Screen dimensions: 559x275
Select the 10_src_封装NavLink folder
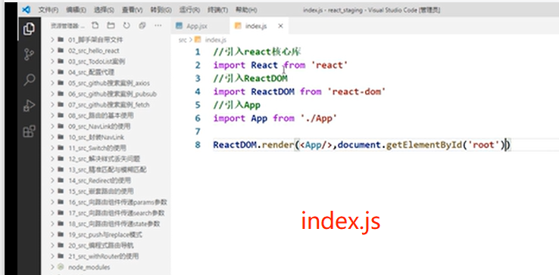[96, 137]
